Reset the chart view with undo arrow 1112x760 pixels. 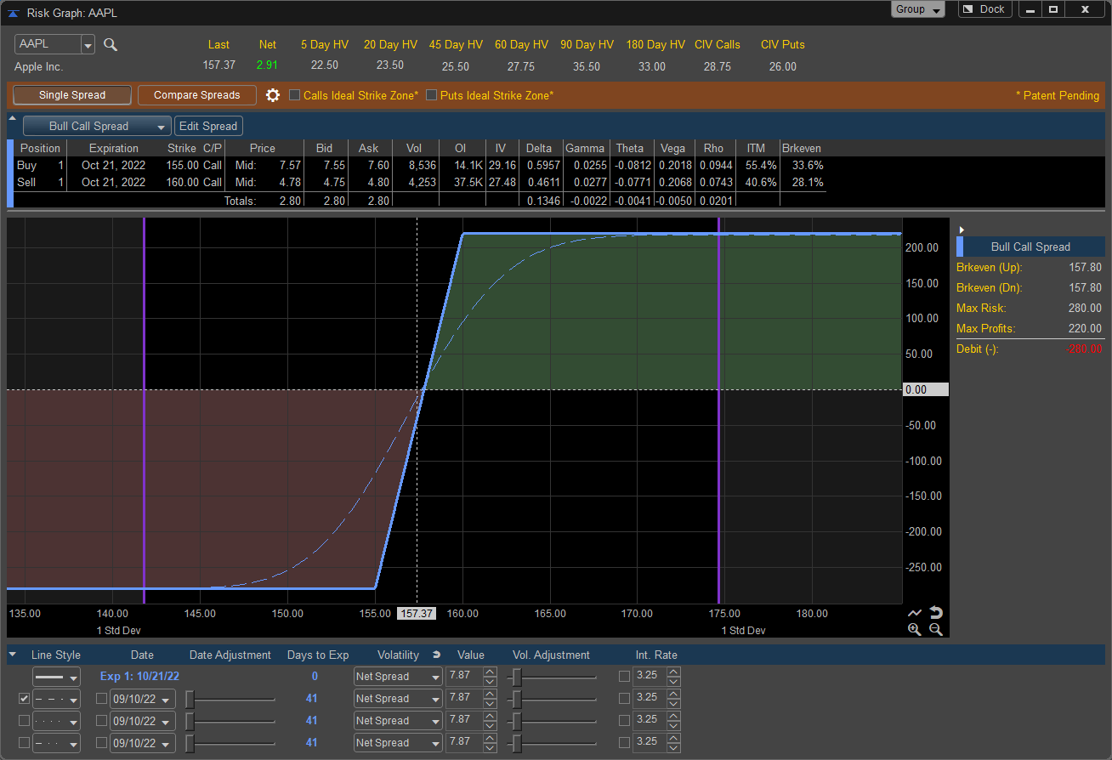point(936,613)
